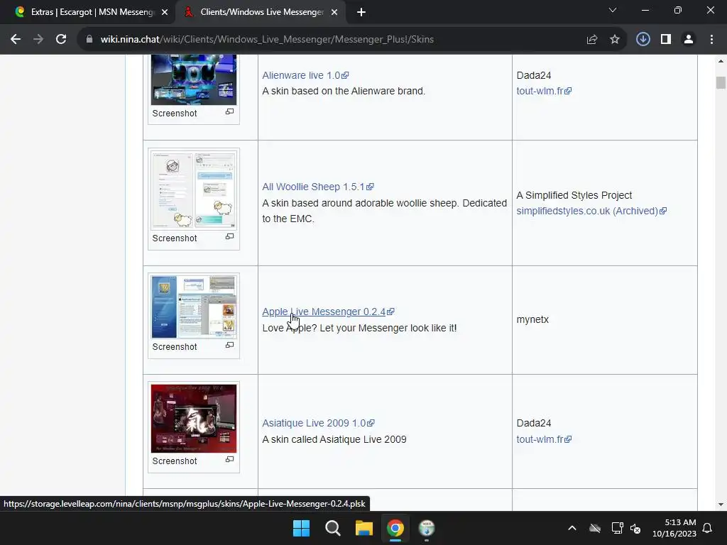Switch to the Extras Escargot MSN Messenger tab
The height and width of the screenshot is (545, 727).
click(92, 12)
